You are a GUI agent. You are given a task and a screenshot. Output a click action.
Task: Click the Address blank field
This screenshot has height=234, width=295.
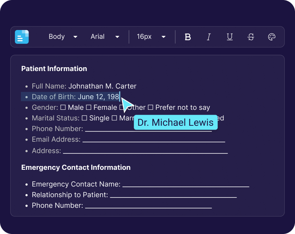click(x=145, y=151)
